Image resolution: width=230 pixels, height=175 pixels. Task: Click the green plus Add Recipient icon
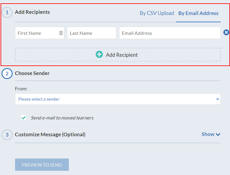tap(99, 54)
